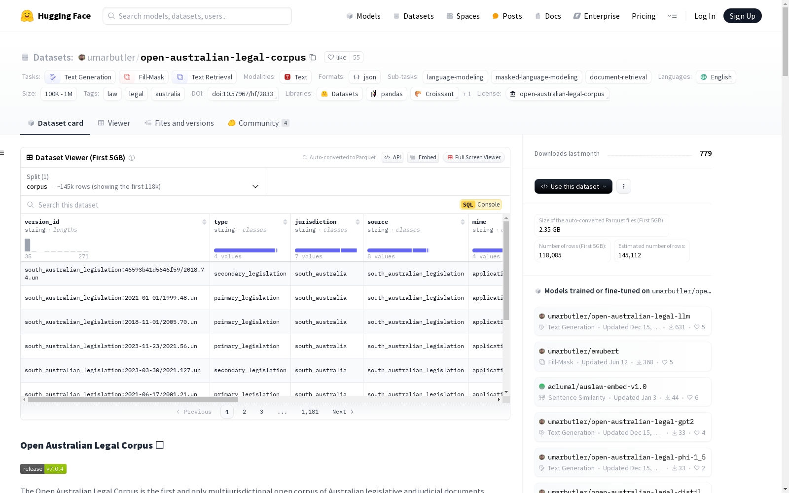Open Docs in the top navigation
Screen dimensions: 789x493
pos(548,16)
